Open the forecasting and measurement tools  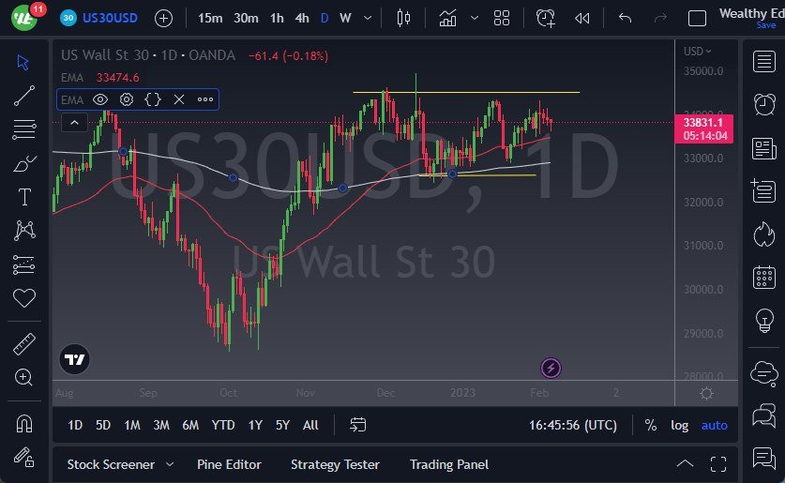tap(24, 264)
